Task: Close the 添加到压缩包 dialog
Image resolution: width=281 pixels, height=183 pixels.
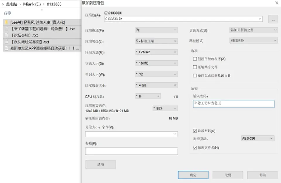Action: pyautogui.click(x=277, y=3)
